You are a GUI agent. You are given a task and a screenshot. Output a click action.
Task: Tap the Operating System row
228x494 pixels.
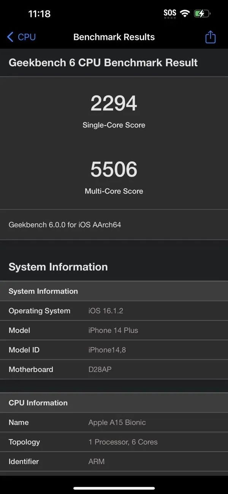click(114, 311)
